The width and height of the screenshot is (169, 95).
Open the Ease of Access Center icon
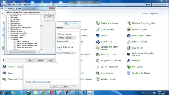(129, 36)
